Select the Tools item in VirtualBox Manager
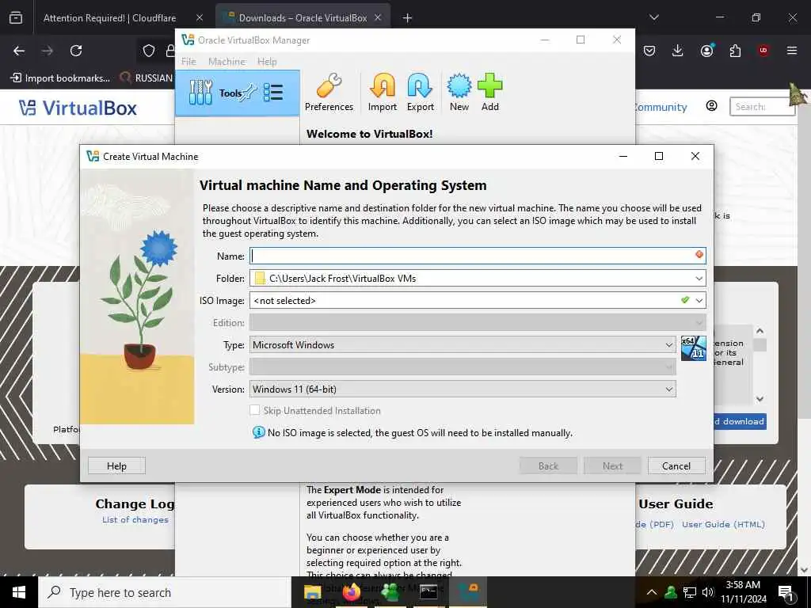 [238, 93]
